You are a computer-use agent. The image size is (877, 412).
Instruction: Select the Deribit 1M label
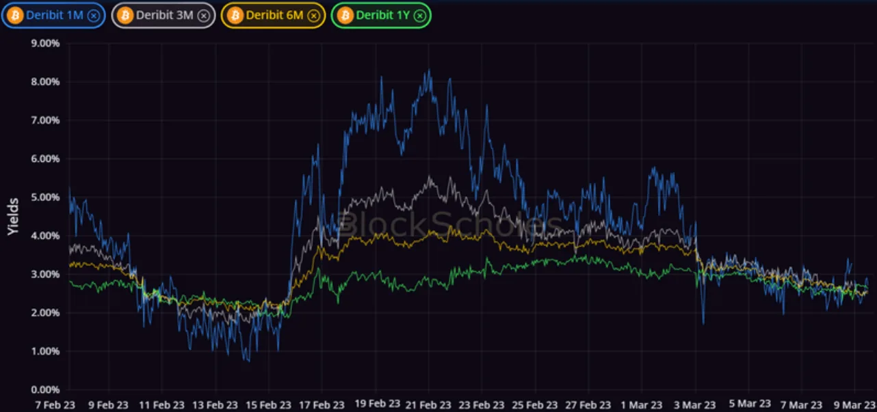56,15
